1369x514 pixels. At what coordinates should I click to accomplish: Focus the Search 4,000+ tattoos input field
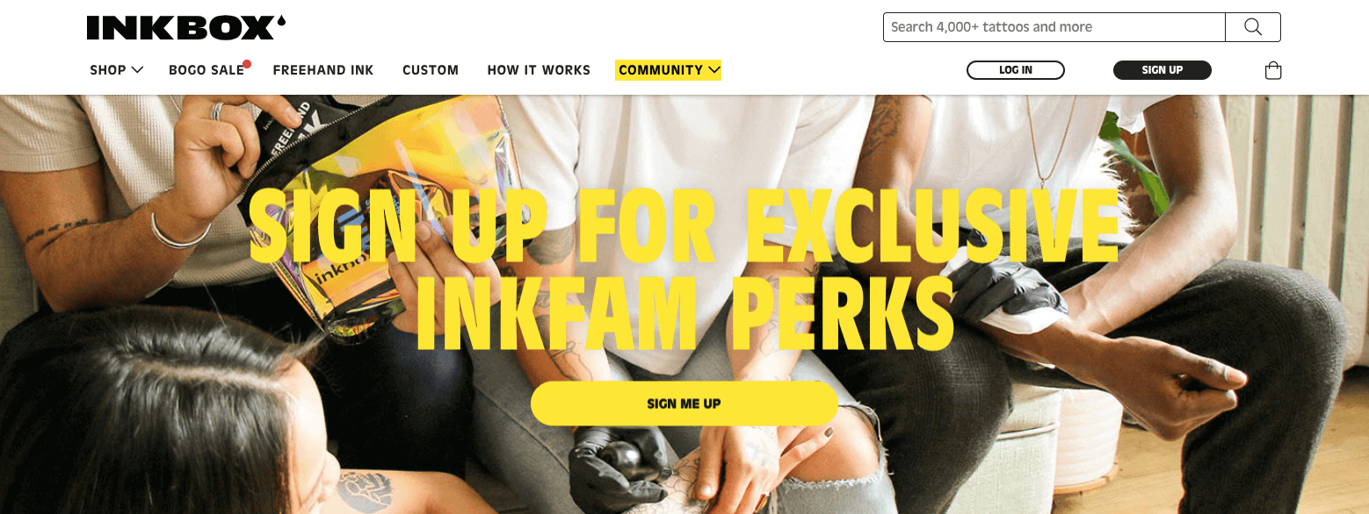pyautogui.click(x=1054, y=27)
